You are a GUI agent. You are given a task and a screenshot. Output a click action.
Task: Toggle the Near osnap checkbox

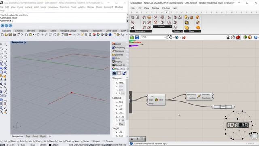(x=10, y=141)
